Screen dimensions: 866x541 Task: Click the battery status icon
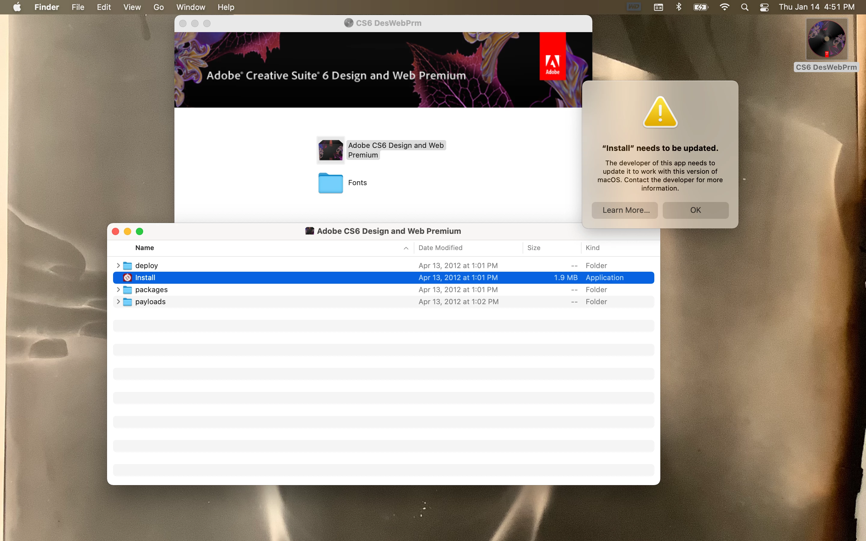point(700,7)
